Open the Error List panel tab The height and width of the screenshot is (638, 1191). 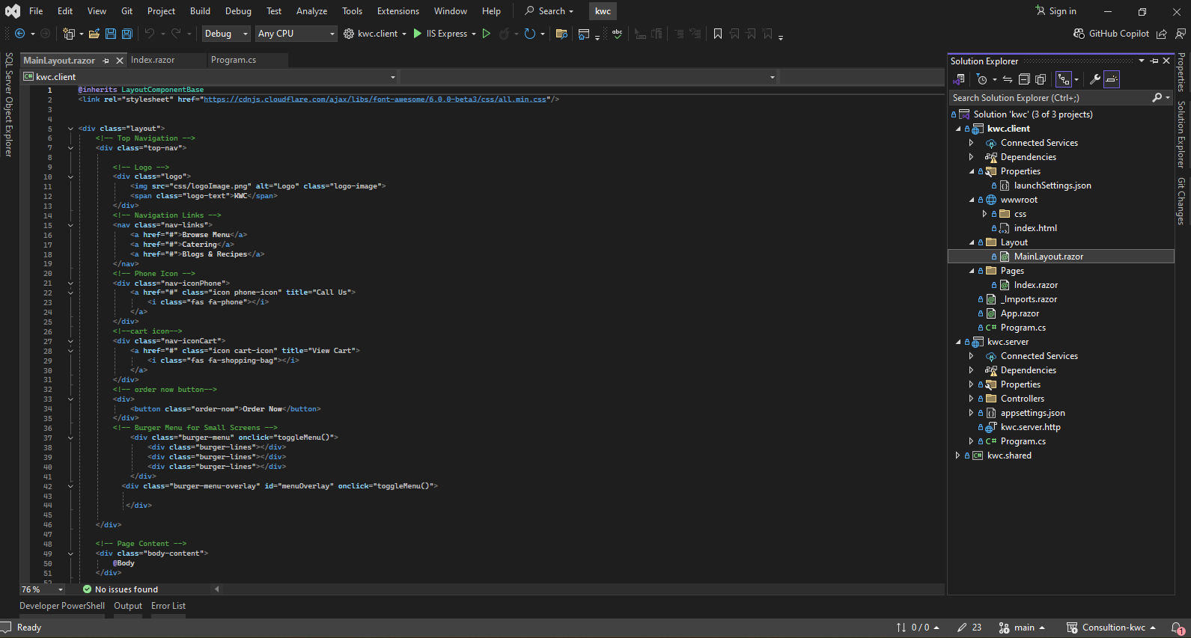(168, 606)
